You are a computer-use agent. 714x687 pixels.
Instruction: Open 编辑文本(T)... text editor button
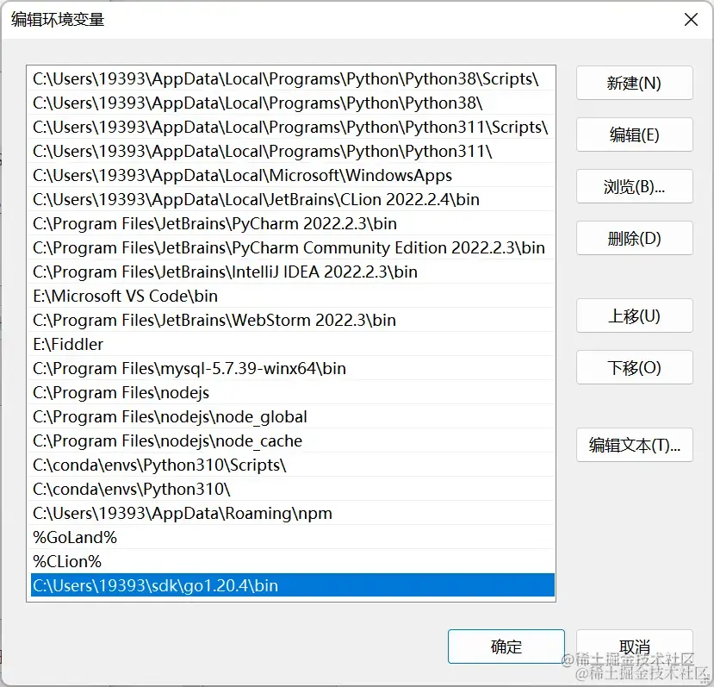point(634,445)
